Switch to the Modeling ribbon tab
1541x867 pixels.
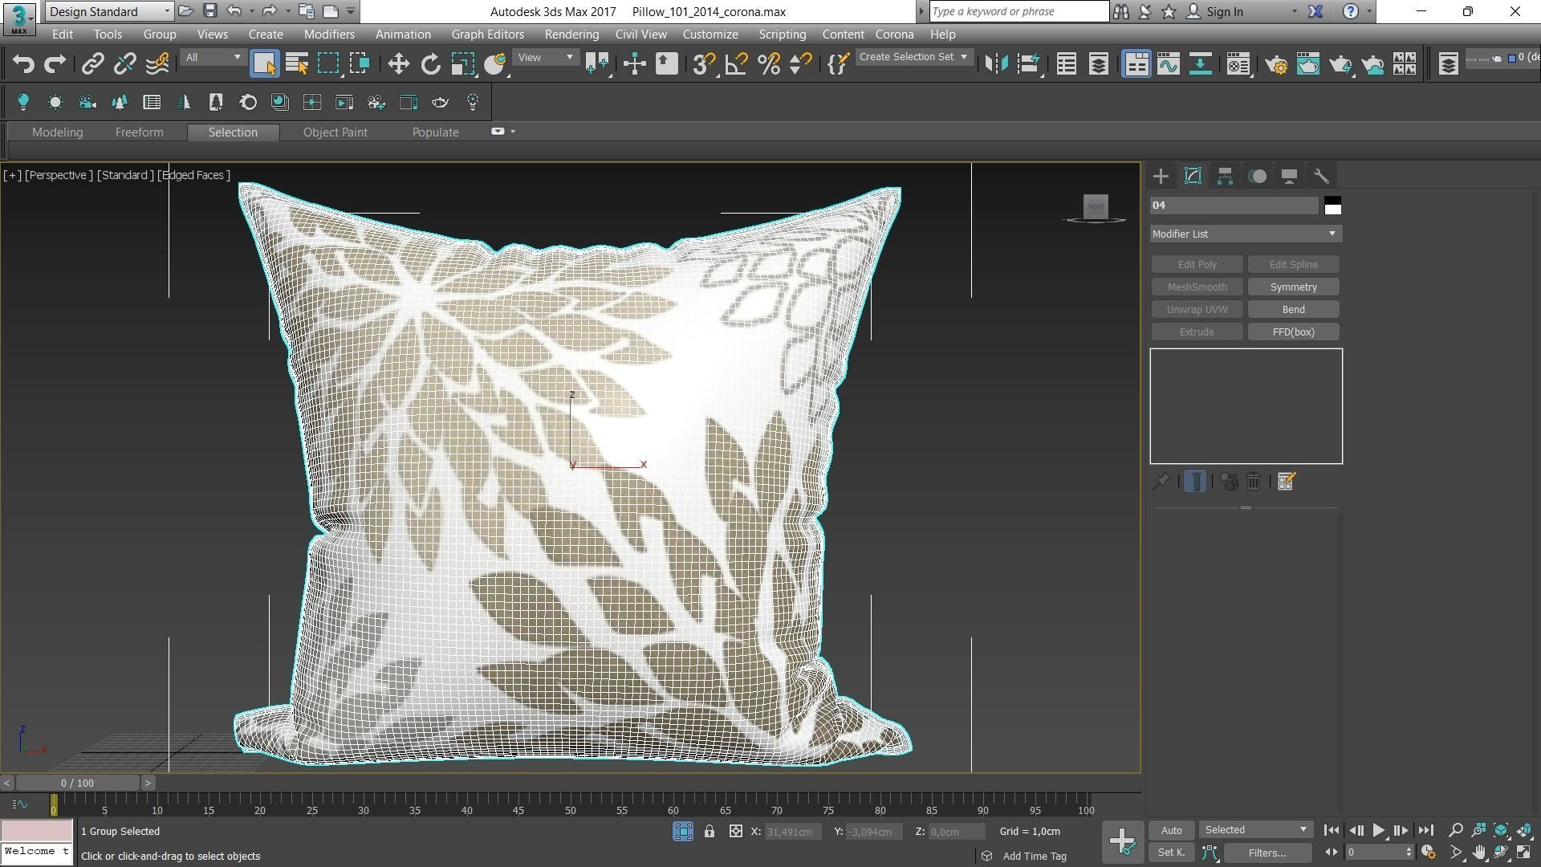[x=57, y=132]
